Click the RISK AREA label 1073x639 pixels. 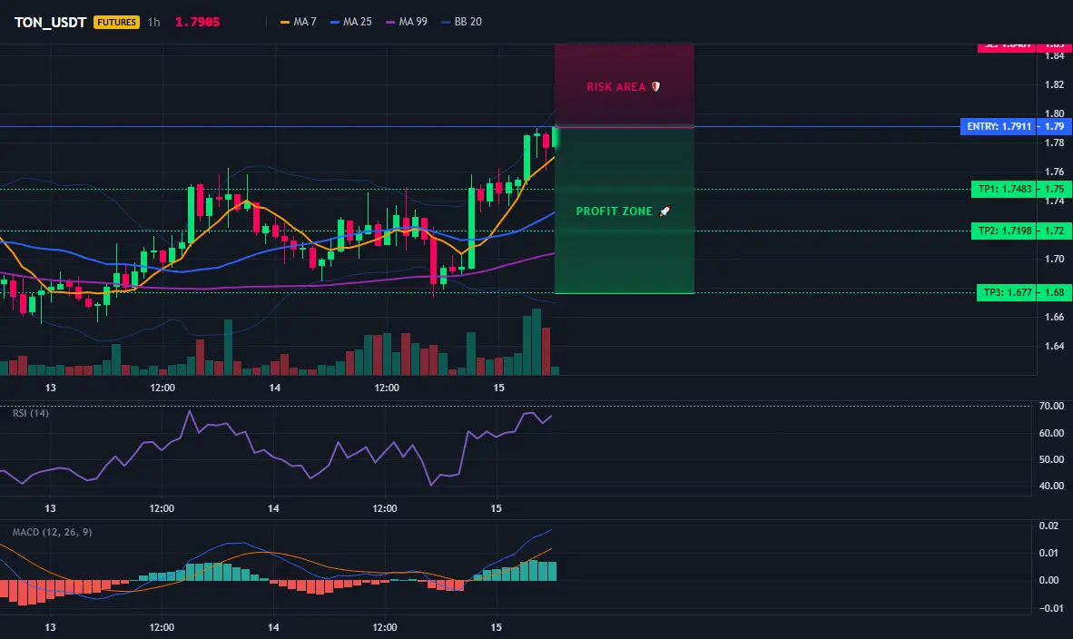(615, 87)
